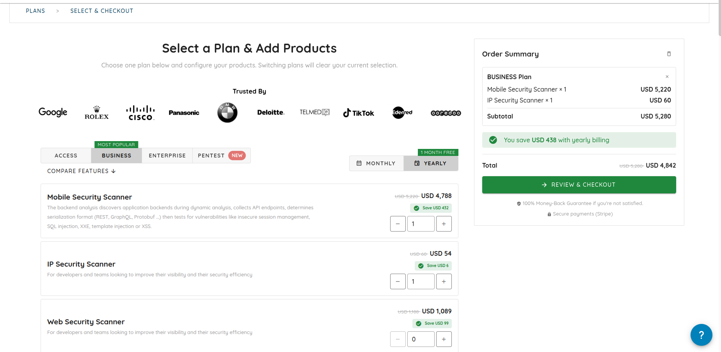721x352 pixels.
Task: Decrease Mobile Security Scanner quantity
Action: 398,224
